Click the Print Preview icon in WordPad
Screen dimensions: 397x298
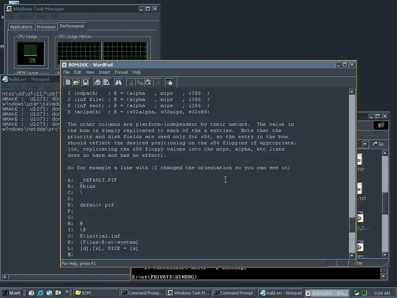[107, 82]
